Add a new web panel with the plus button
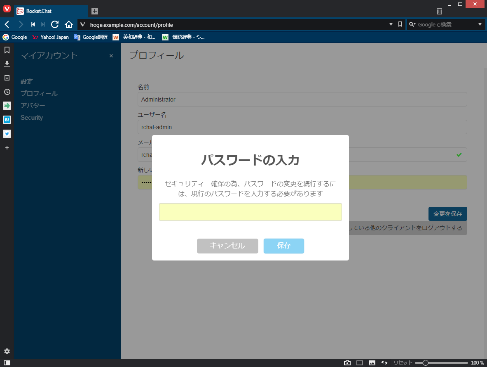 tap(7, 148)
